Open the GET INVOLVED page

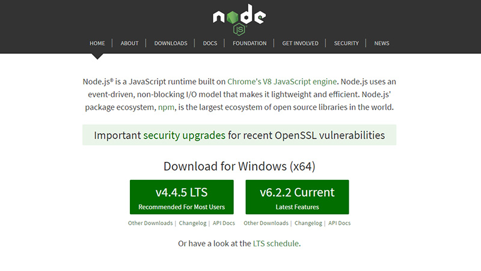(x=300, y=43)
